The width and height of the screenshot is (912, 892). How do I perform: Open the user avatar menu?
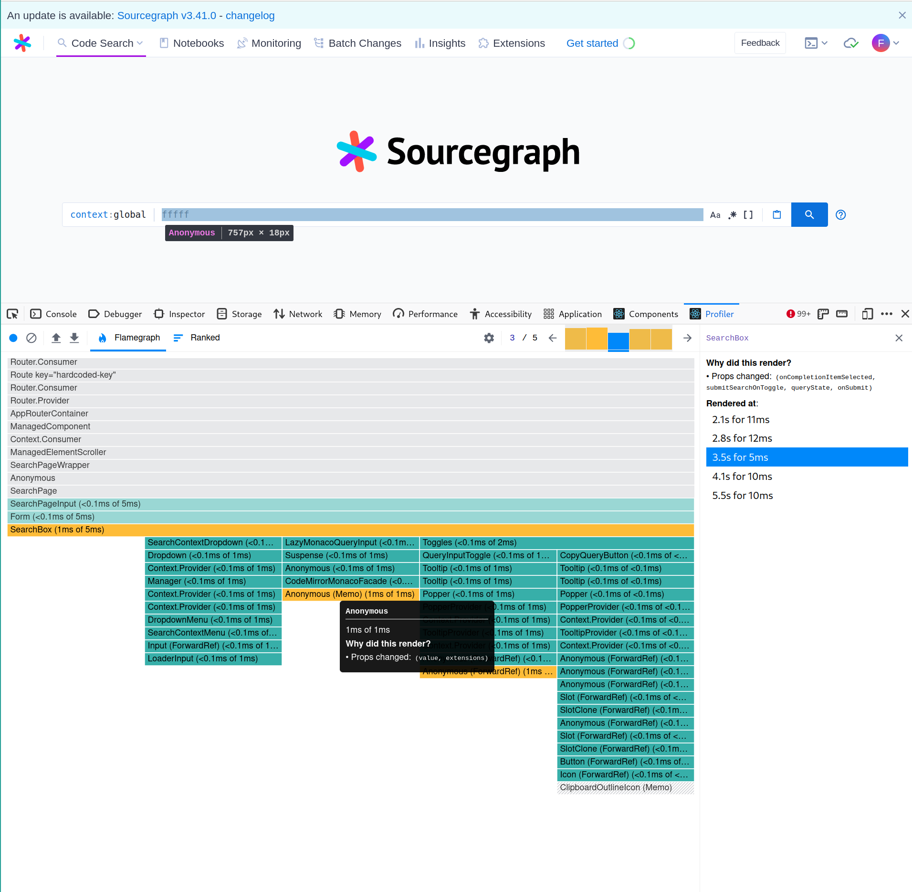click(x=885, y=43)
